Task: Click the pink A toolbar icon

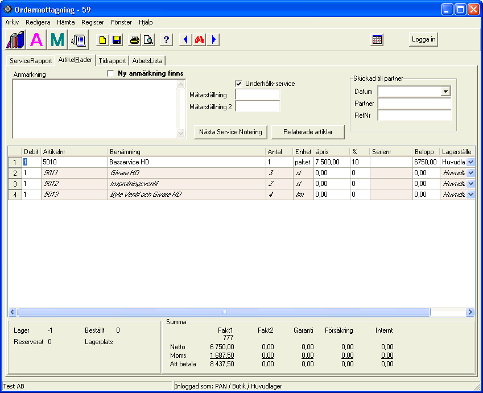Action: (x=36, y=40)
